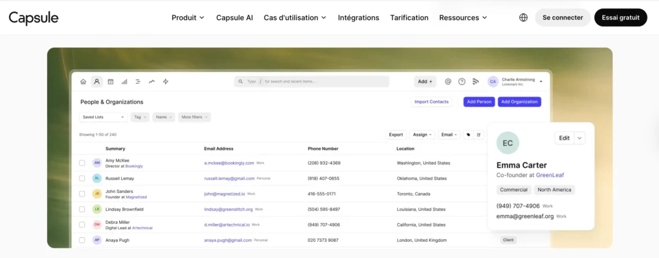Screen dimensions: 659x258
Task: Click the Add + button
Action: click(425, 82)
